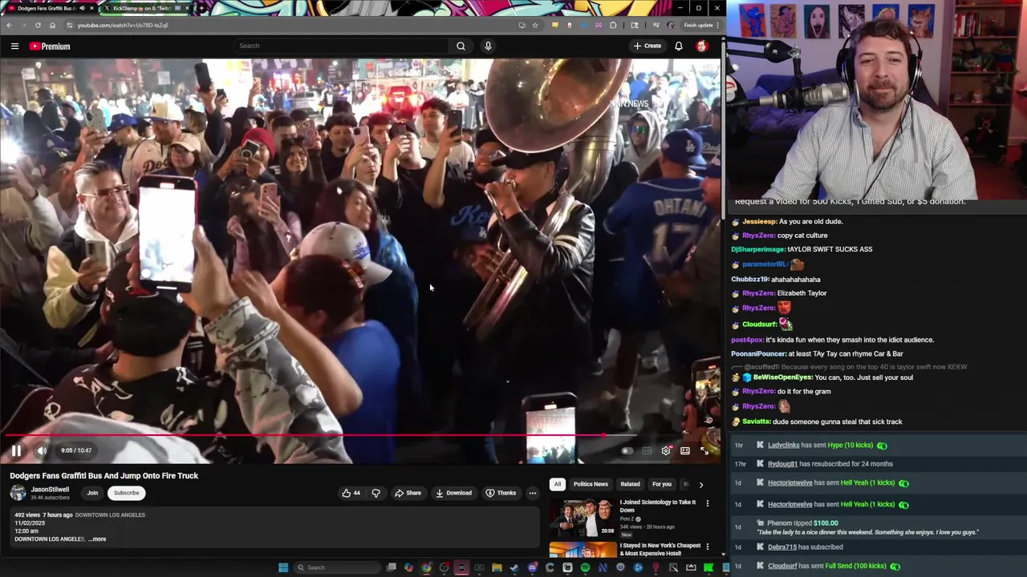Viewport: 1027px width, 577px height.
Task: Open browser extensions puzzle icon
Action: click(x=613, y=25)
